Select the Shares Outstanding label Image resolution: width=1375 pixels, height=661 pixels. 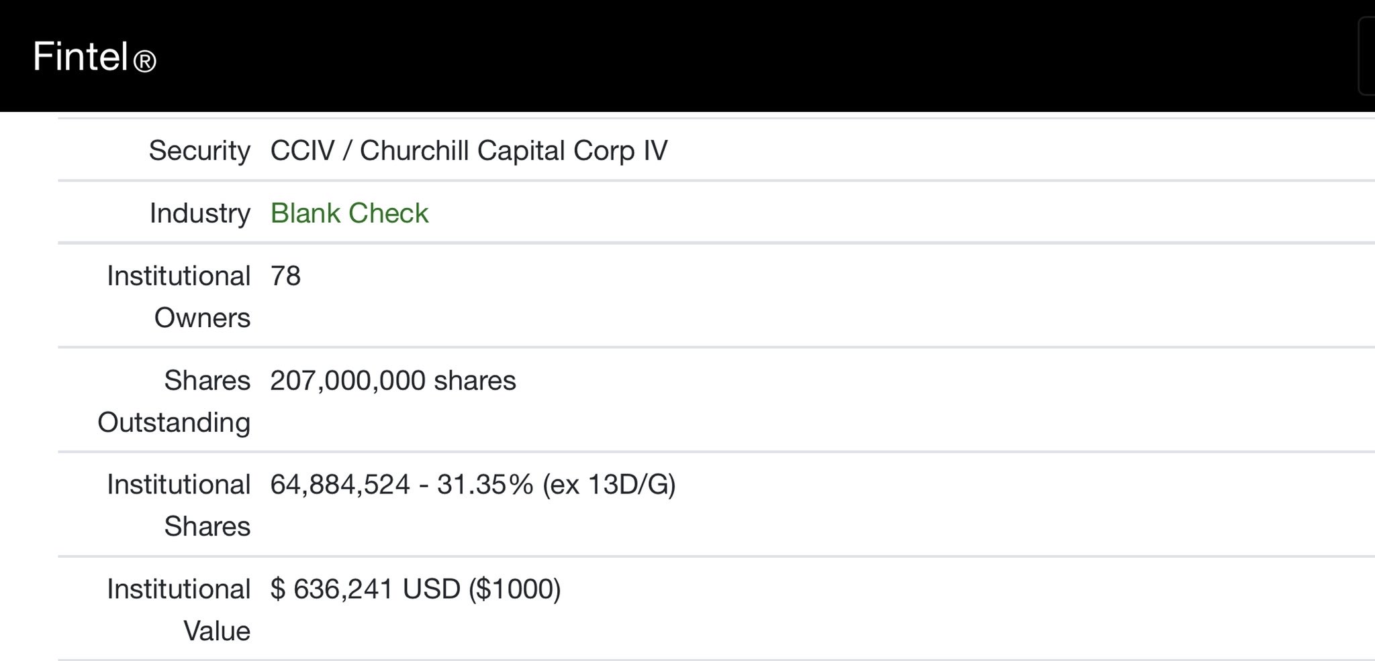pos(174,401)
